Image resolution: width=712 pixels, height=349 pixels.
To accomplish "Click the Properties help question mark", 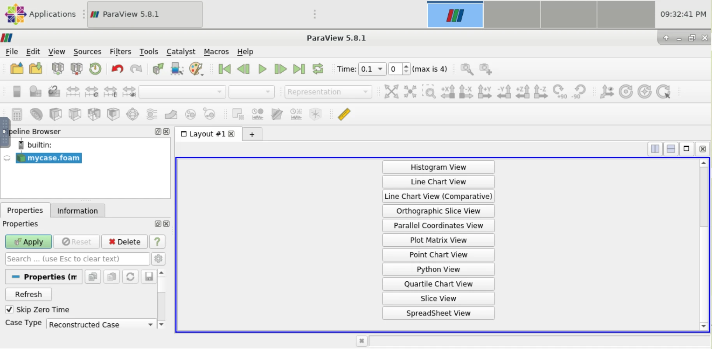I will point(157,242).
